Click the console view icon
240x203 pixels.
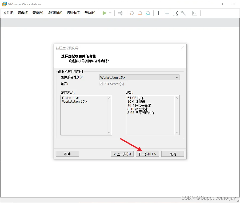(x=195, y=13)
